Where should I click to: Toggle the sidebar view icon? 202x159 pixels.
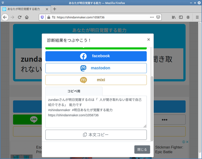tap(181, 17)
